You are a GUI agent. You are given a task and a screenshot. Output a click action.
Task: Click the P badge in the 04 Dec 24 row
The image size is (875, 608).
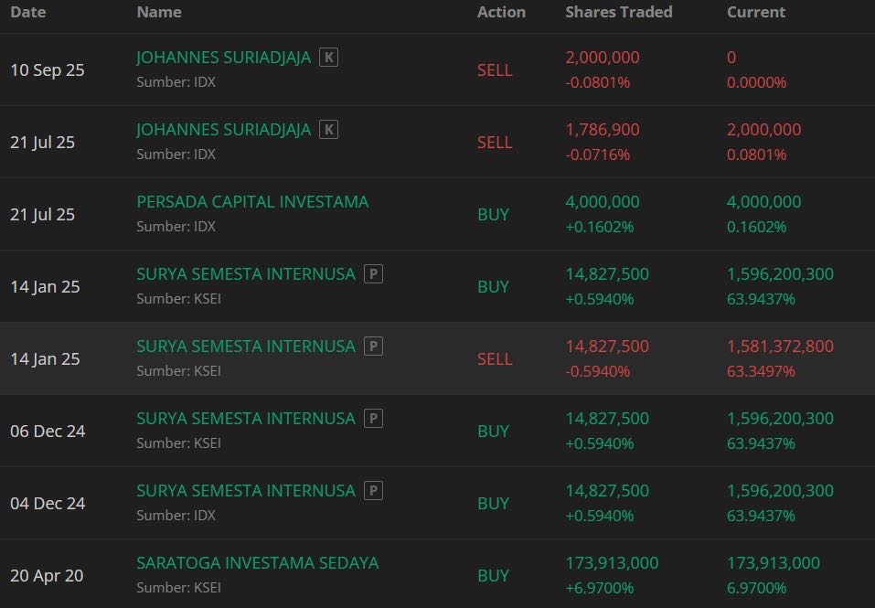pos(372,491)
